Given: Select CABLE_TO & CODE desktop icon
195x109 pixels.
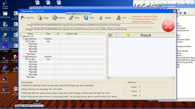Looking at the screenshot, I should click(15, 37).
